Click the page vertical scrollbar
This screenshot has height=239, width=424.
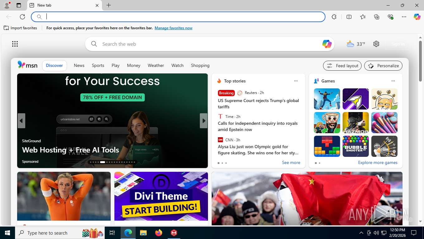[420, 61]
